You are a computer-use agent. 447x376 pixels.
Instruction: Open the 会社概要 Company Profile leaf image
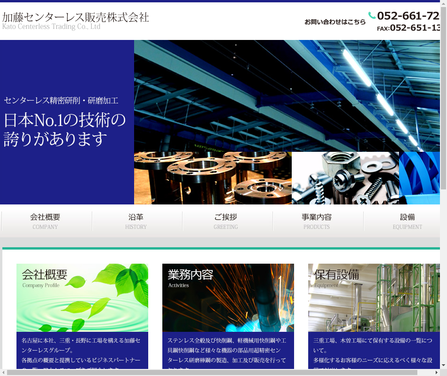(82, 298)
